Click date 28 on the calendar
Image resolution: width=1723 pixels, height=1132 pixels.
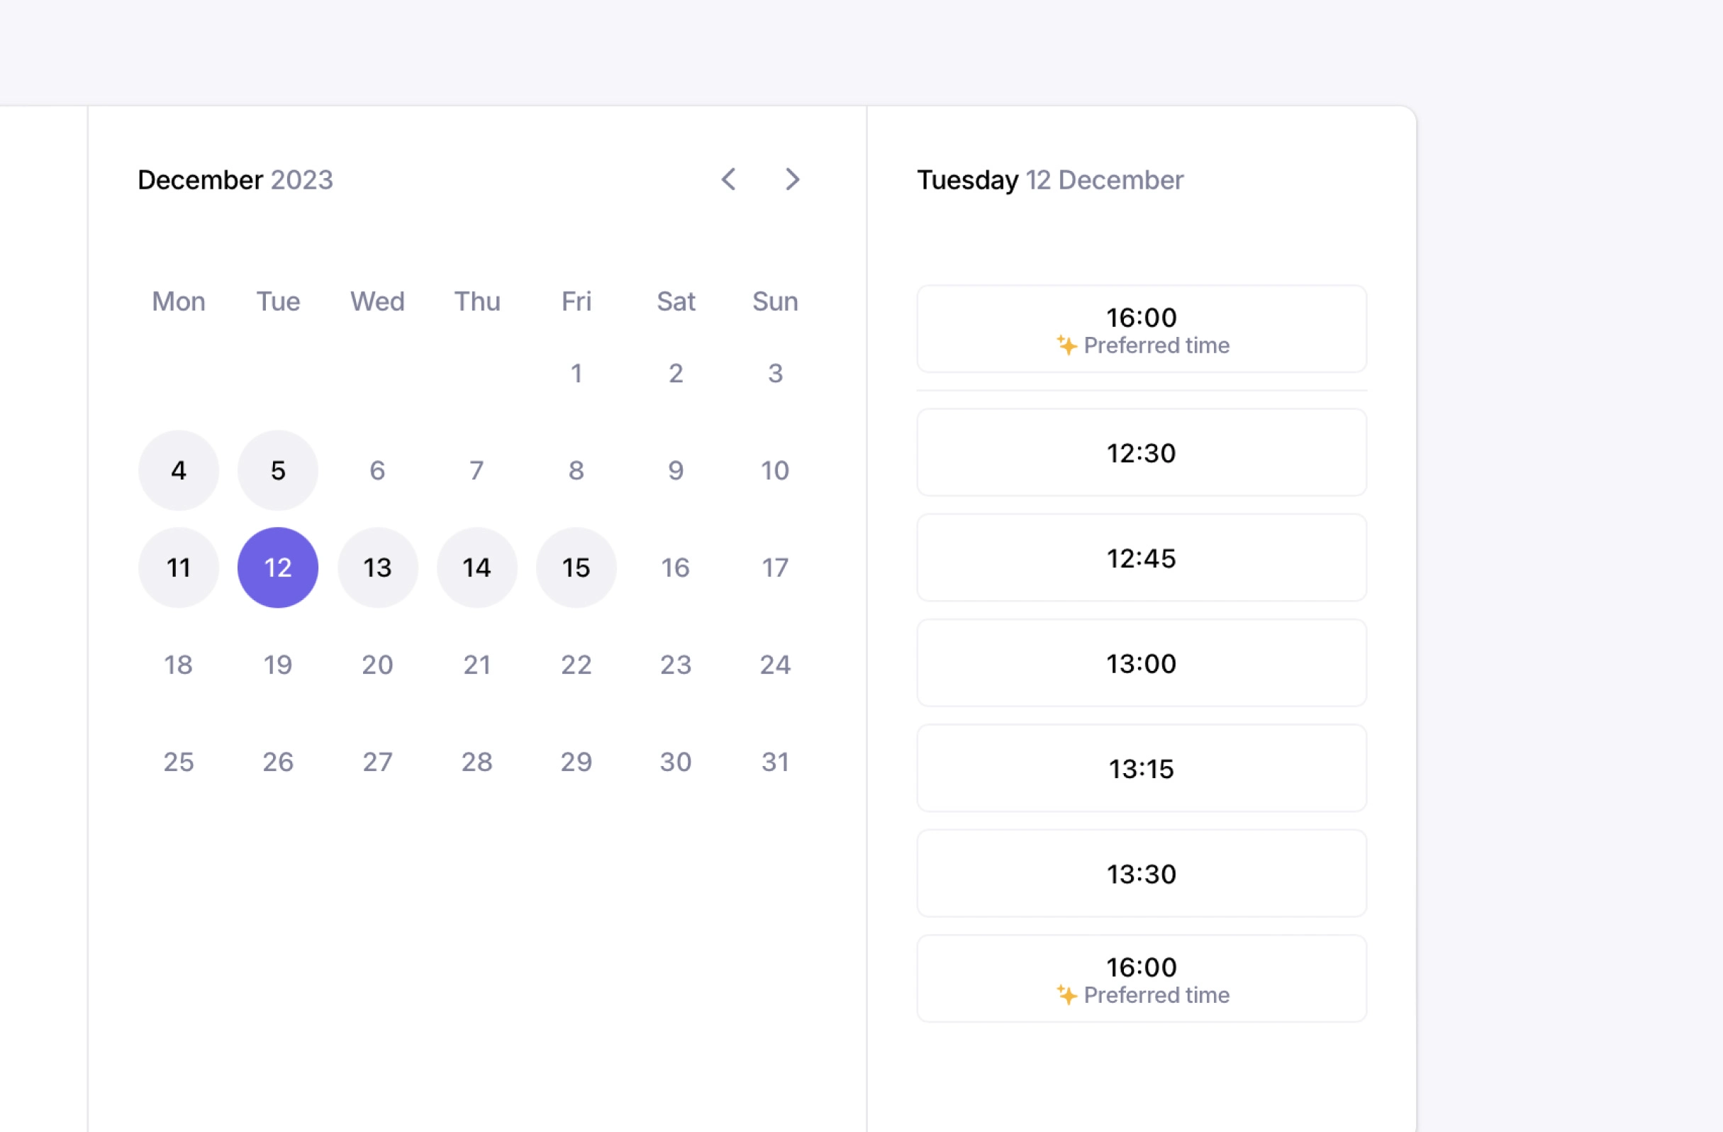pos(477,762)
